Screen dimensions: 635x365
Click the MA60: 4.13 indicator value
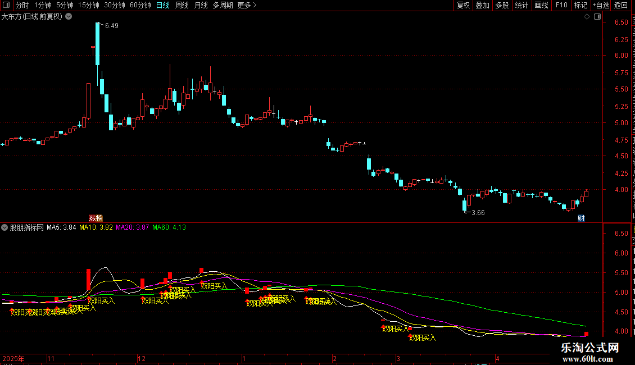[x=169, y=227]
